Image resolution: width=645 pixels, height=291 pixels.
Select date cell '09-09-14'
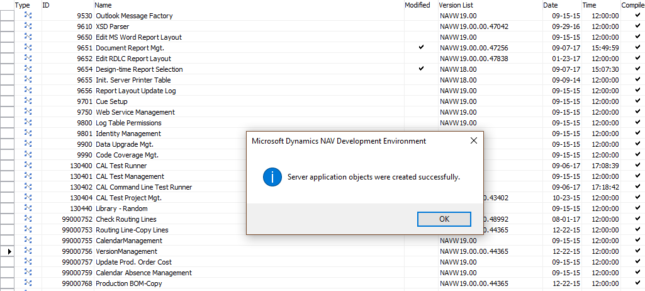pyautogui.click(x=566, y=80)
